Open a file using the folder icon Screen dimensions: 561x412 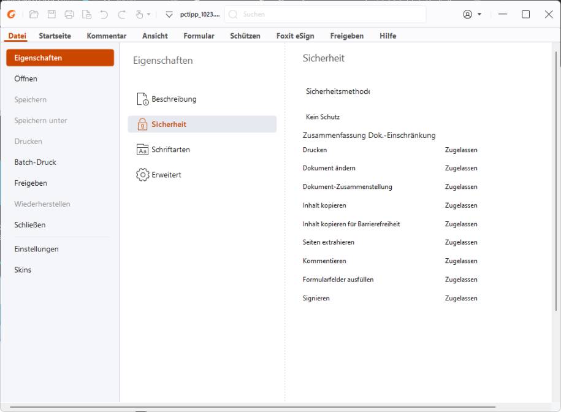pyautogui.click(x=34, y=14)
